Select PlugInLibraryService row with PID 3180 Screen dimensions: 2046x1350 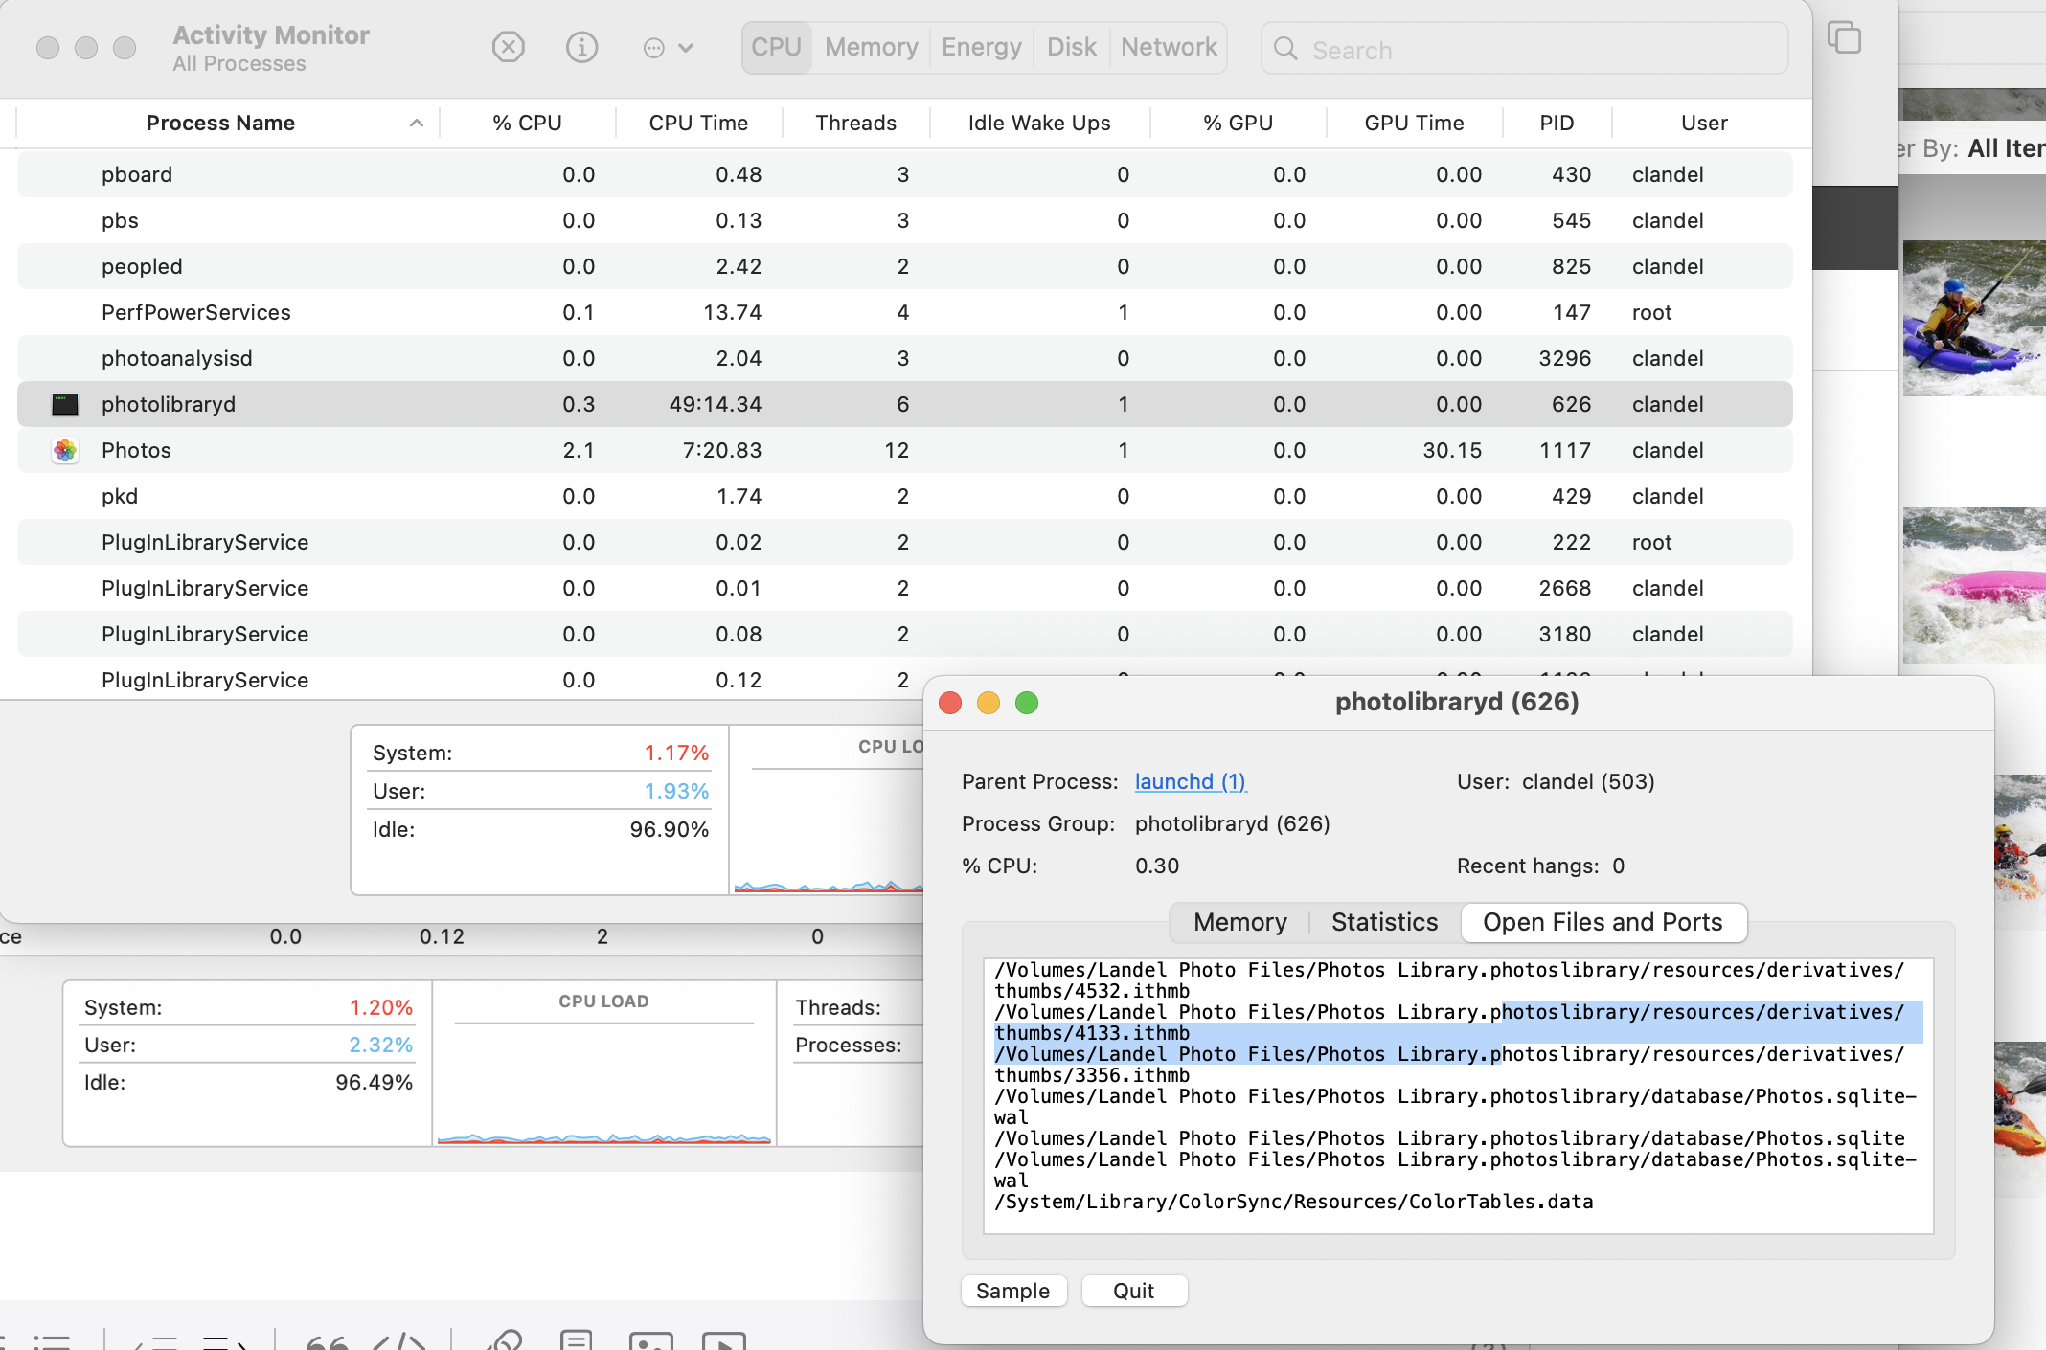[x=904, y=634]
